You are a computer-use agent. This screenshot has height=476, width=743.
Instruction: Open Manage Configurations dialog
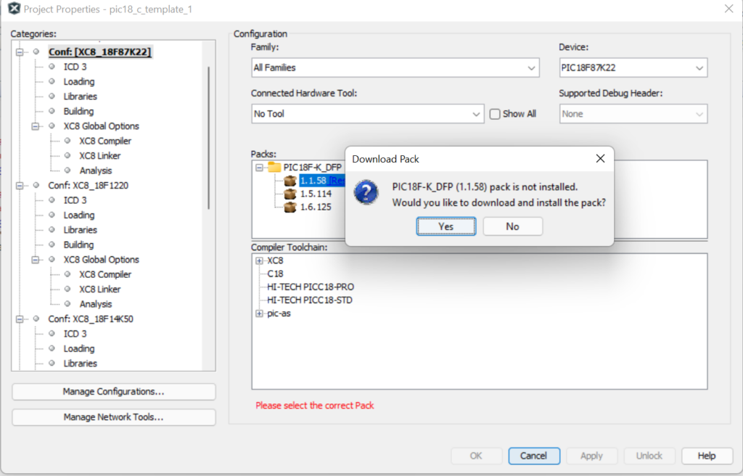click(114, 392)
